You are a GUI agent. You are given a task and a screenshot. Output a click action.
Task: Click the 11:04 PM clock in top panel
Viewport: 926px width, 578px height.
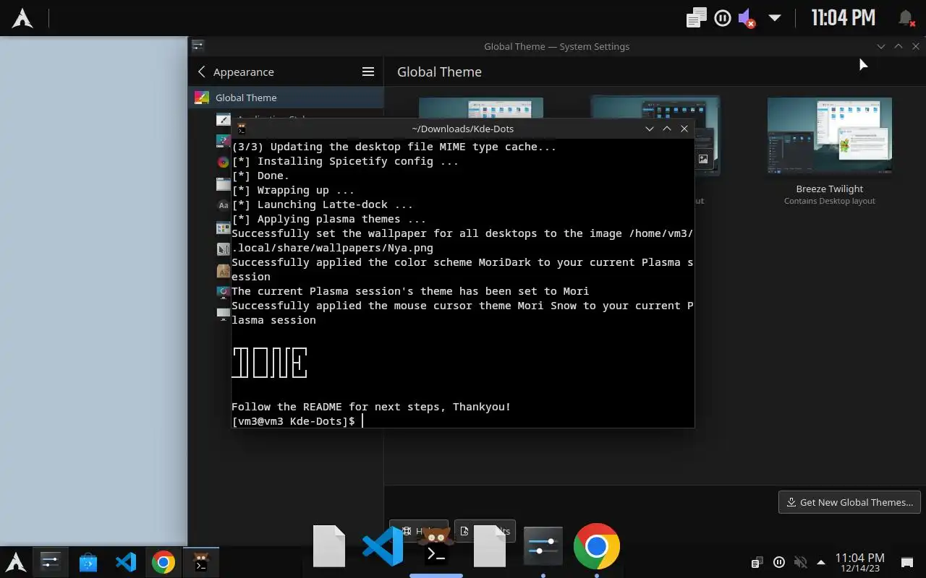pyautogui.click(x=843, y=17)
